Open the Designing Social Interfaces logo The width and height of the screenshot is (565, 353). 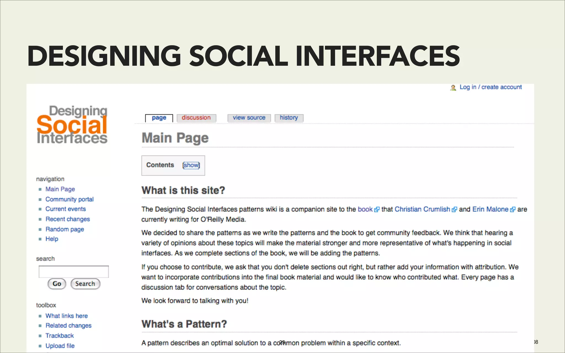click(x=72, y=125)
